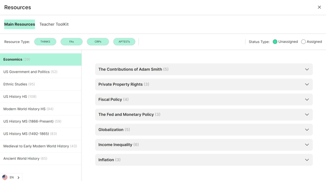Select the Assigned status radio button

point(303,42)
